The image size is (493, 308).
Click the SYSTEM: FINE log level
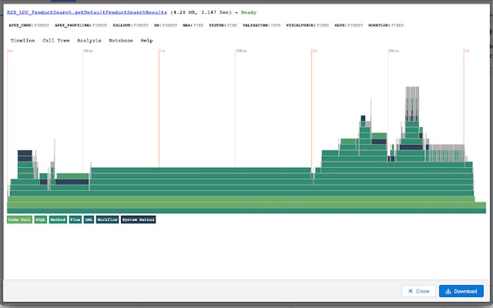click(223, 26)
